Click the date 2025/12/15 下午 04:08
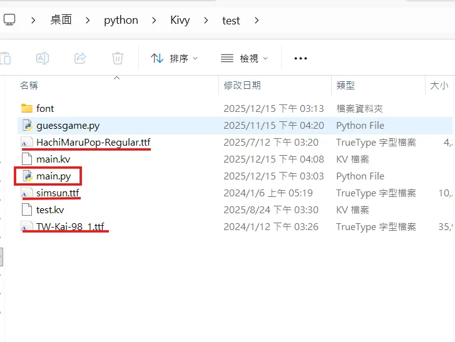The height and width of the screenshot is (342, 455). [x=274, y=159]
